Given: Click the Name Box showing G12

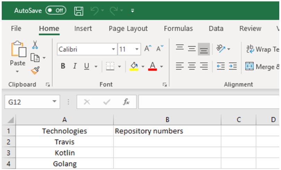Looking at the screenshot, I should pos(32,102).
